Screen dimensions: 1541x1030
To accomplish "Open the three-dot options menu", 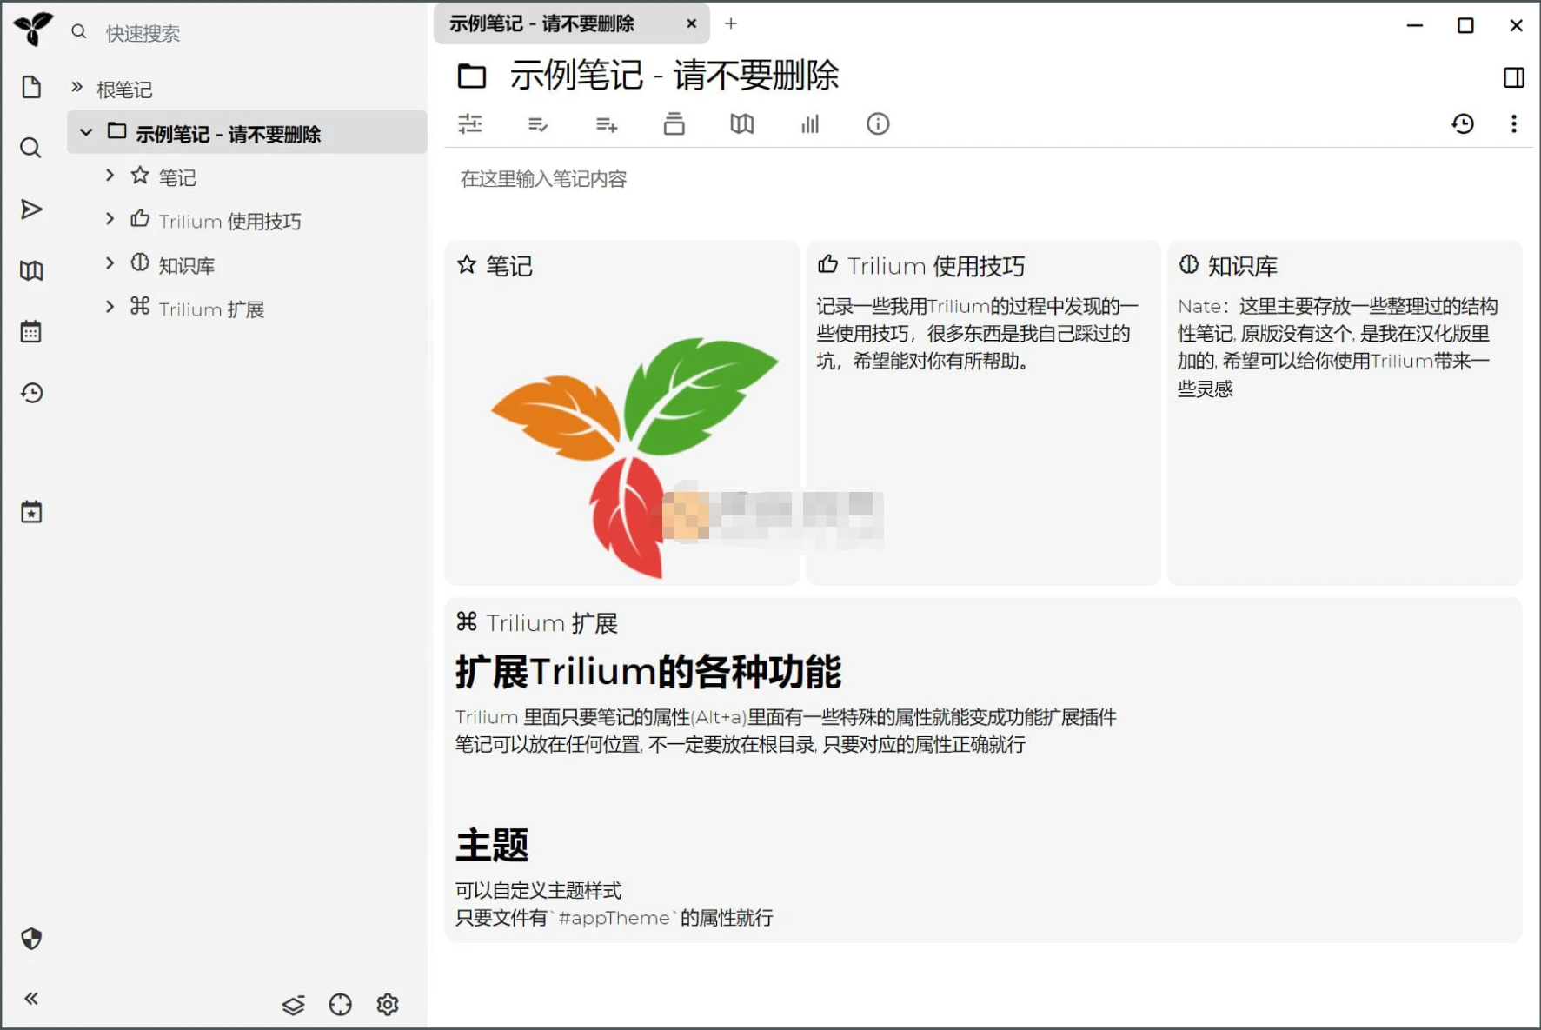I will point(1515,124).
